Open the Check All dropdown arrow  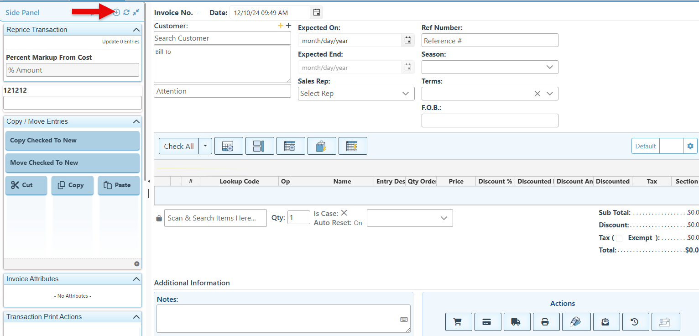(205, 146)
